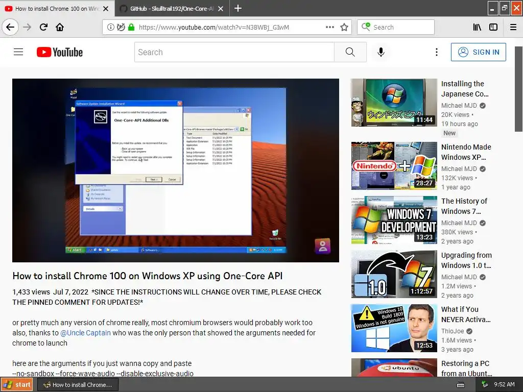
Task: Search with your voice microphone icon
Action: click(381, 52)
